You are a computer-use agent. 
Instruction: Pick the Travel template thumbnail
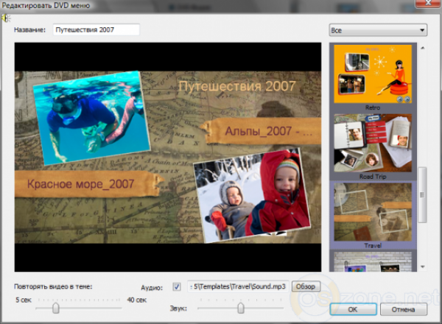tap(373, 213)
